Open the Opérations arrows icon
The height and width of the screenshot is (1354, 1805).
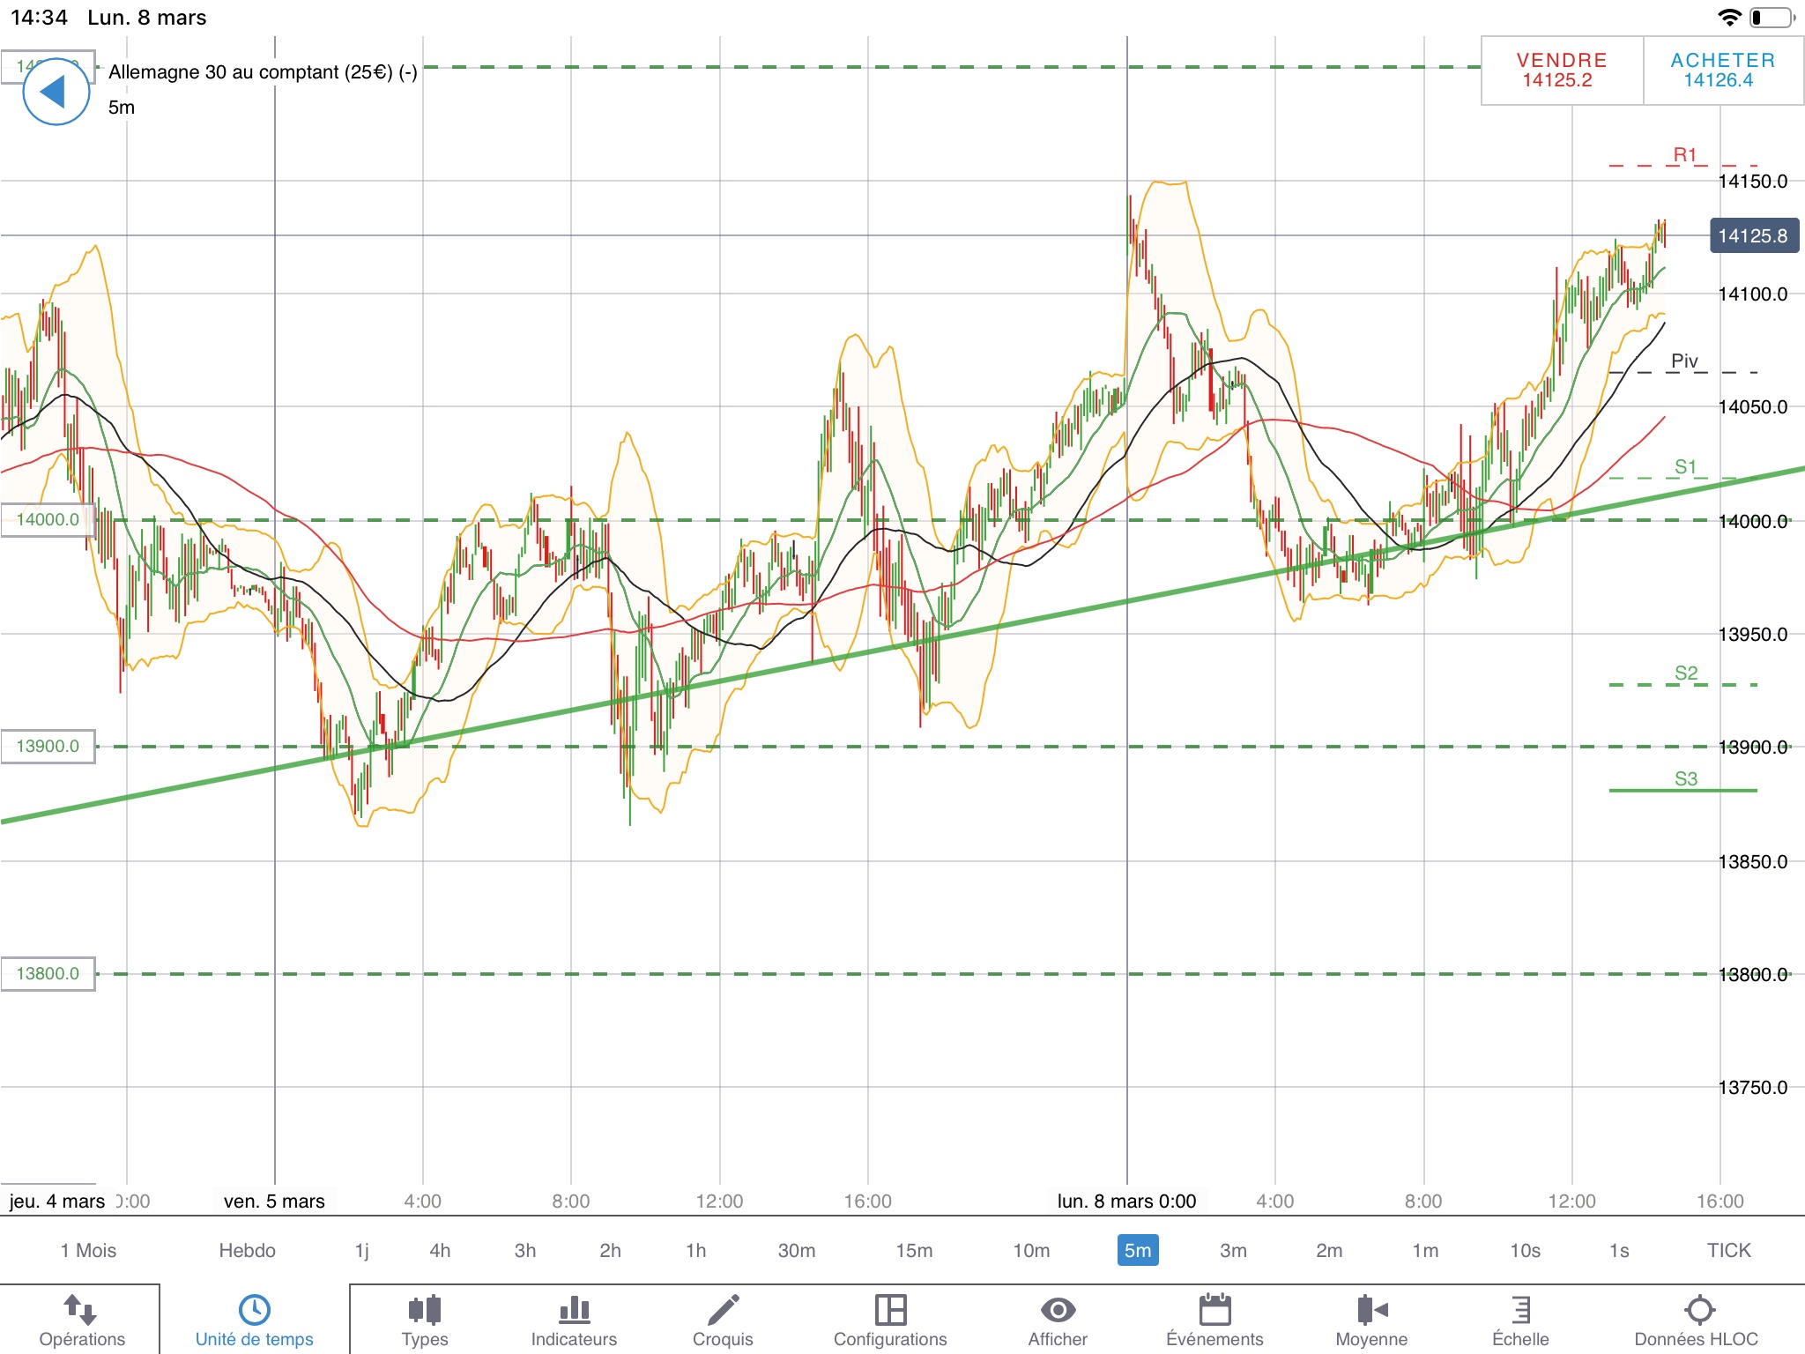pyautogui.click(x=81, y=1310)
